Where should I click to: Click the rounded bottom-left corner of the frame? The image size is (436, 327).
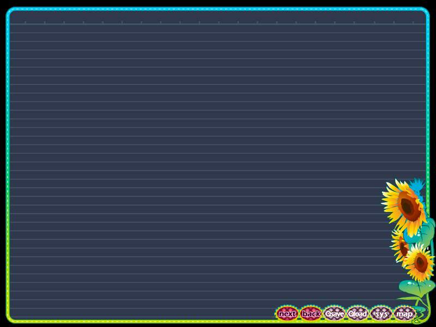pyautogui.click(x=10, y=318)
